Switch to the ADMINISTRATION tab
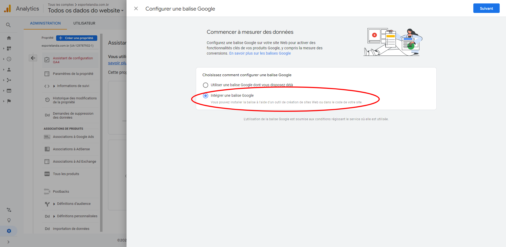The height and width of the screenshot is (247, 506). tap(45, 23)
